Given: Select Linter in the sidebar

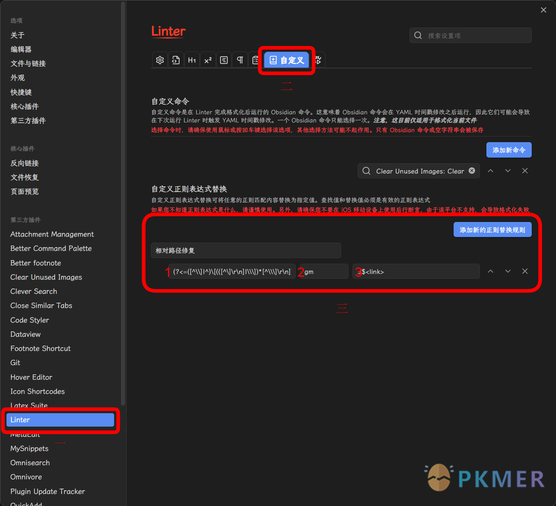Looking at the screenshot, I should click(60, 420).
